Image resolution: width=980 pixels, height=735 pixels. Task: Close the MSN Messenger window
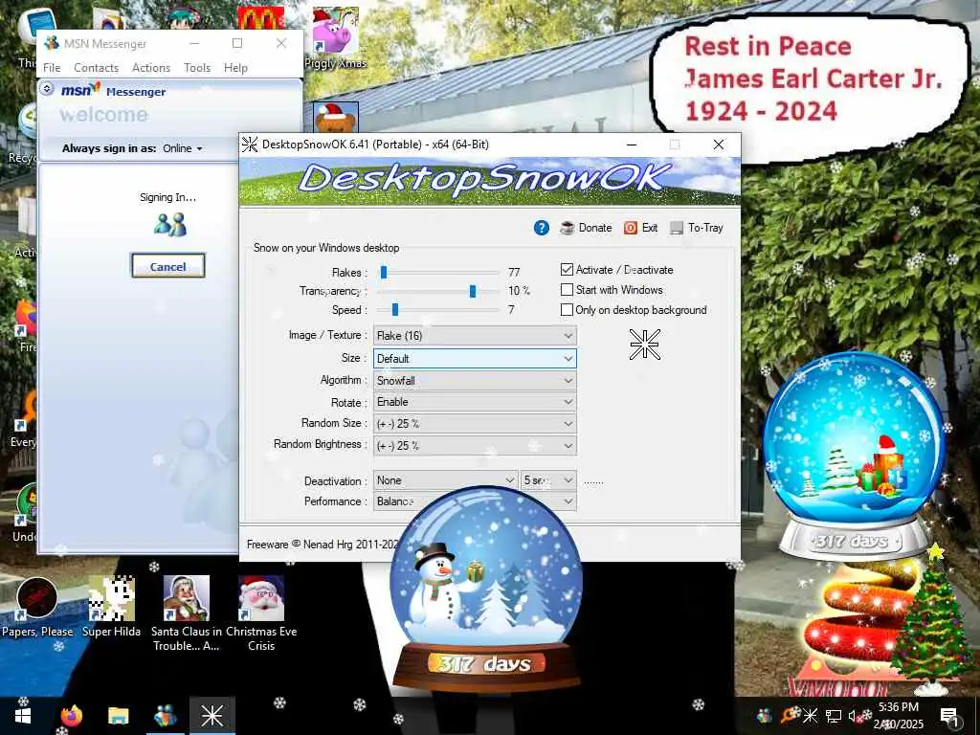[281, 43]
